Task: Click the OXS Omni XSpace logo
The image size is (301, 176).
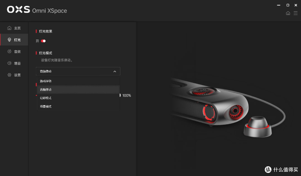Action: click(37, 9)
